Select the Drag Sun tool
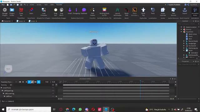Image resolution: width=200 pixels, height=112 pixels. [56, 12]
